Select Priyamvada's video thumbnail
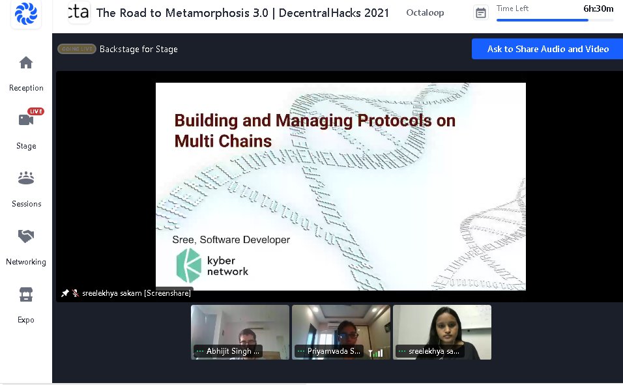Image resolution: width=623 pixels, height=385 pixels. coord(341,332)
